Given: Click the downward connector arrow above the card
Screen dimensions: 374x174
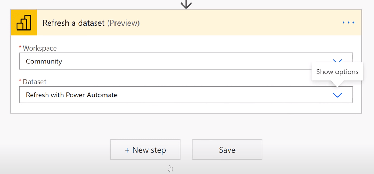Looking at the screenshot, I should tap(186, 4).
